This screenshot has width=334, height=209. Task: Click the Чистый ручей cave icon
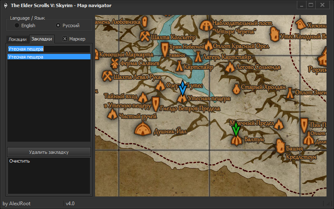click(x=112, y=114)
